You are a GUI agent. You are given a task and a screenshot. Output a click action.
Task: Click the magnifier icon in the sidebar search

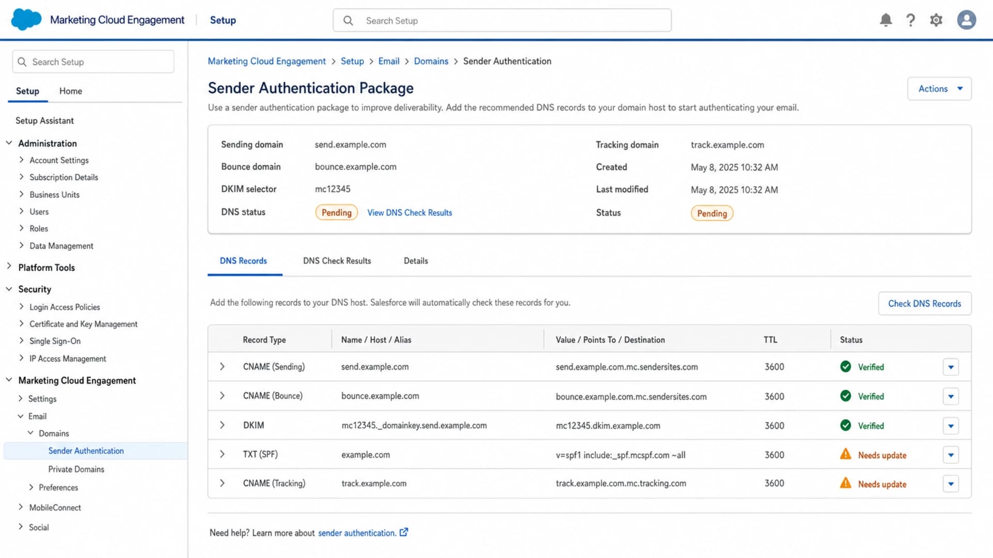[x=22, y=62]
